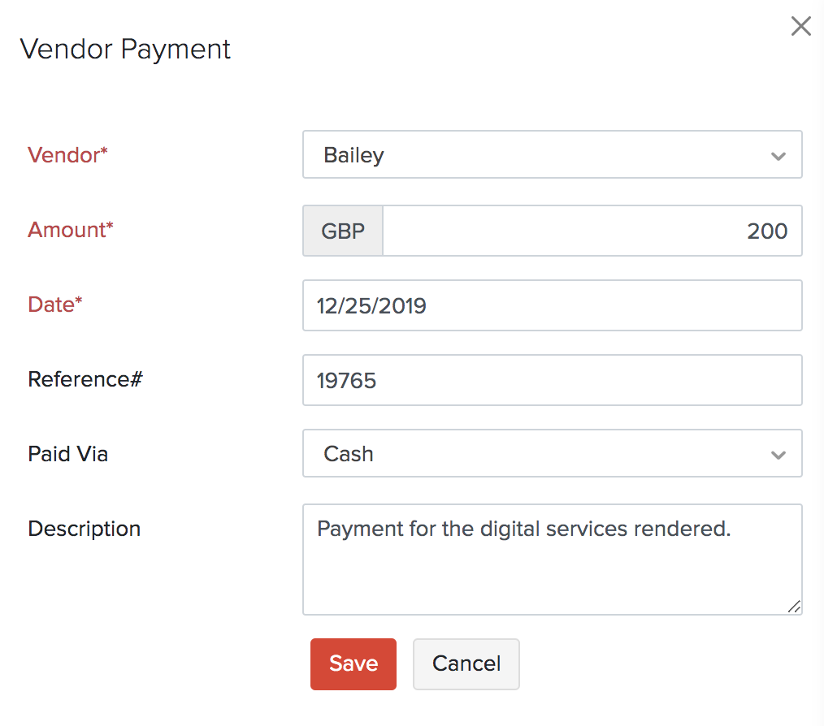824x726 pixels.
Task: Grab the Description box resize handle
Action: 793,606
